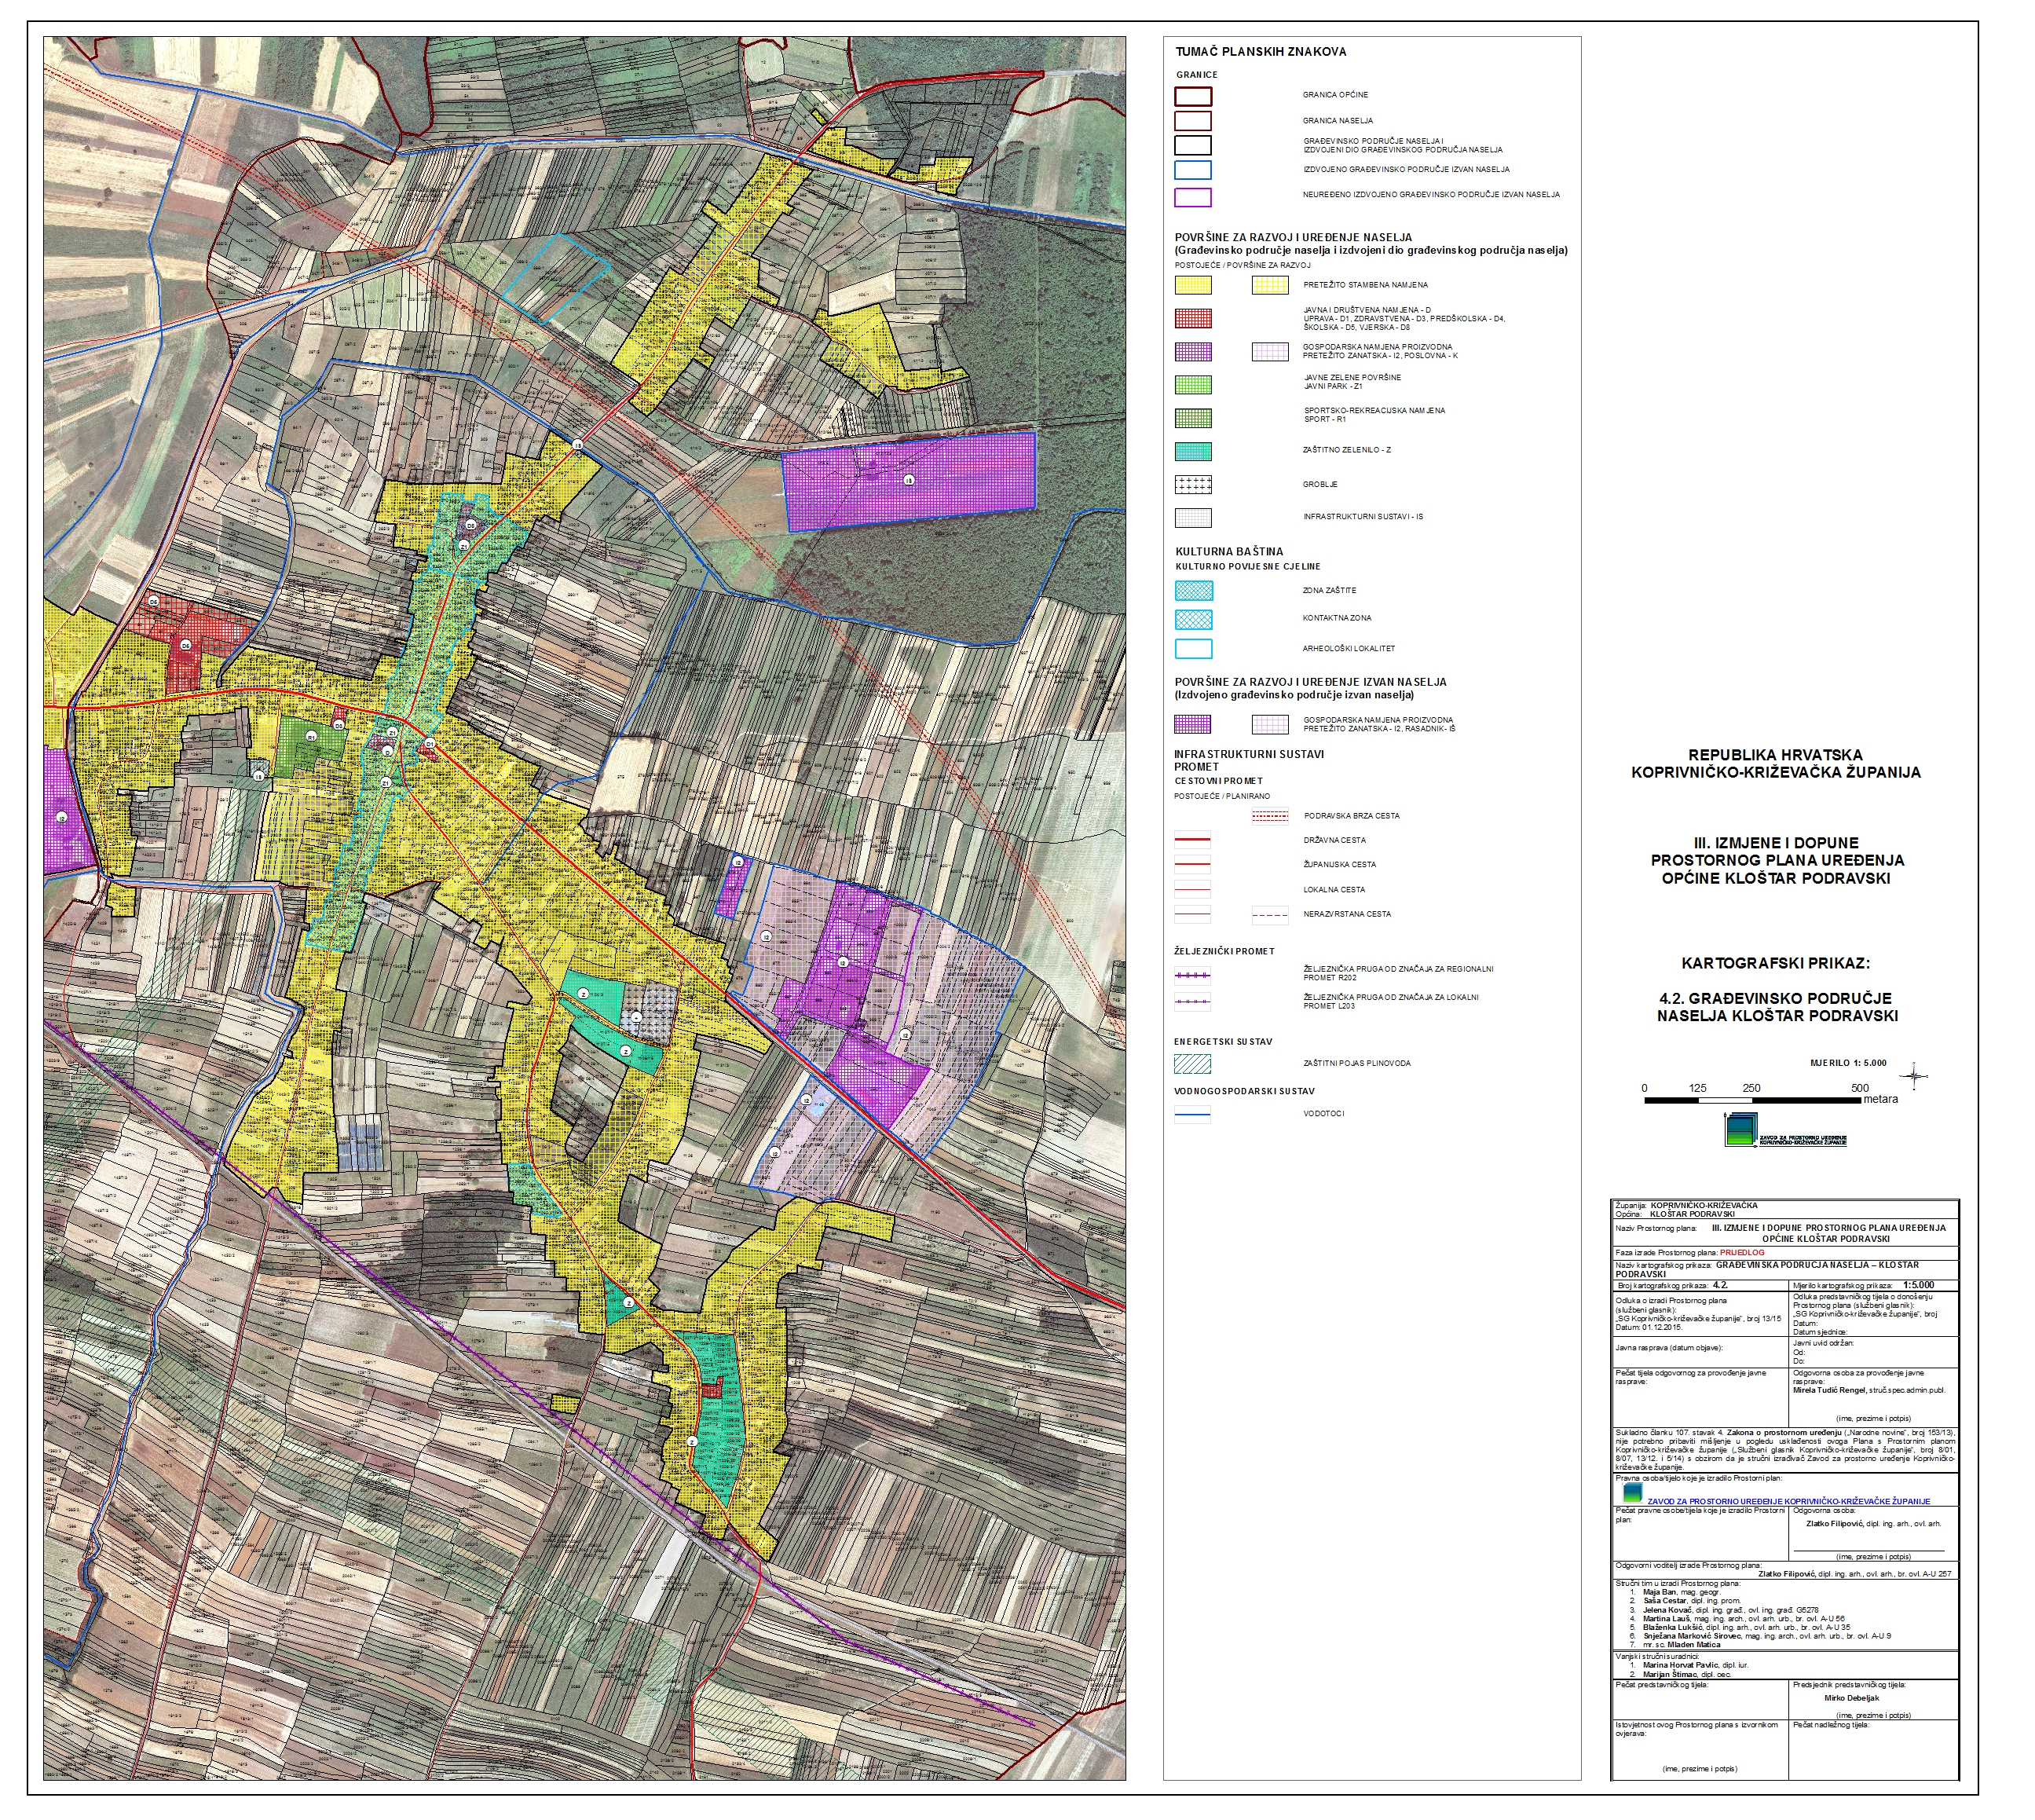
Task: Click the Zavod za prostorno uređenje logo
Action: click(x=1741, y=1130)
